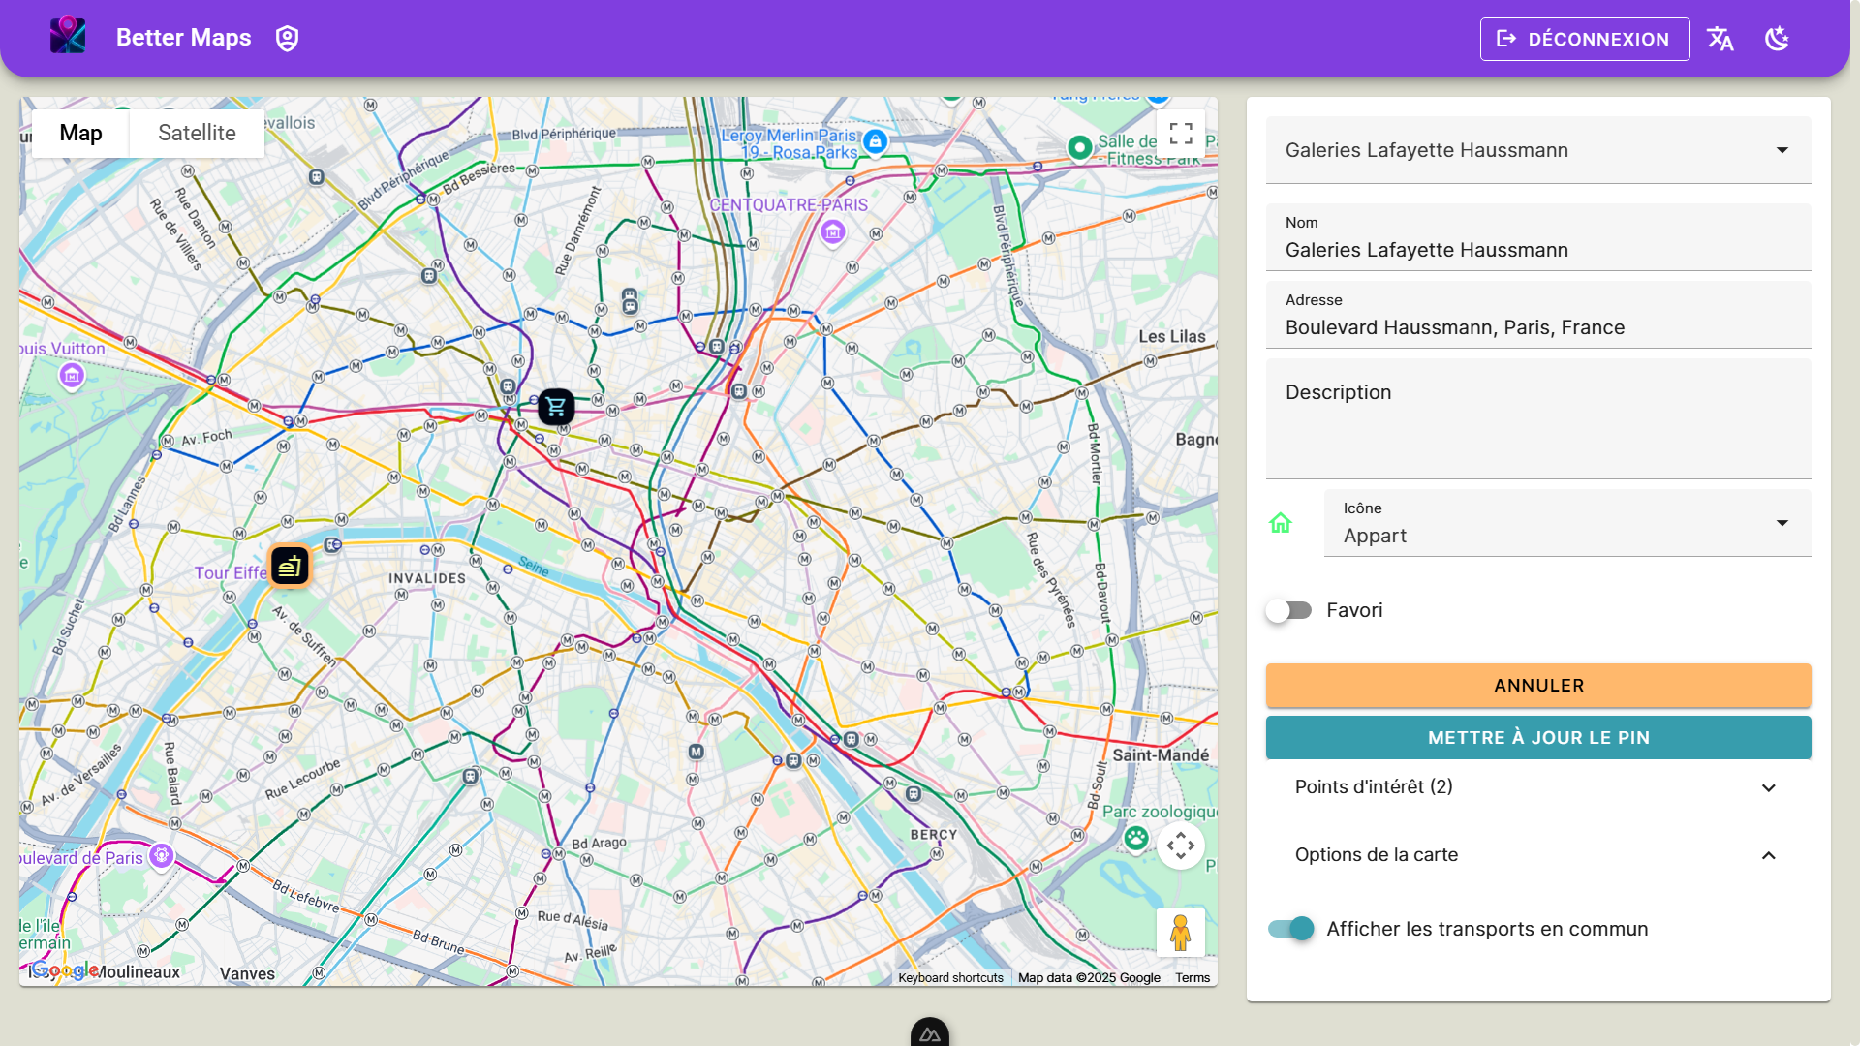Viewport: 1860px width, 1046px height.
Task: Switch to Satellite map view
Action: tap(197, 134)
